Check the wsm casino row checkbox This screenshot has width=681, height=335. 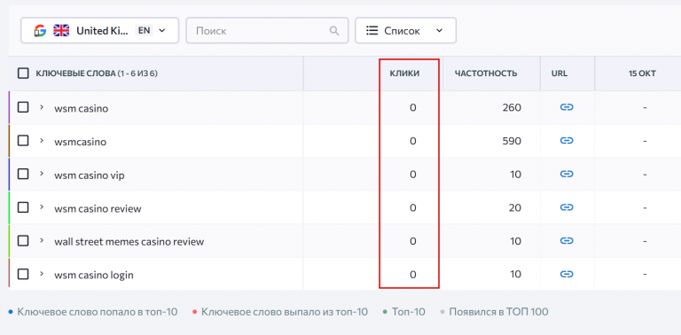23,107
